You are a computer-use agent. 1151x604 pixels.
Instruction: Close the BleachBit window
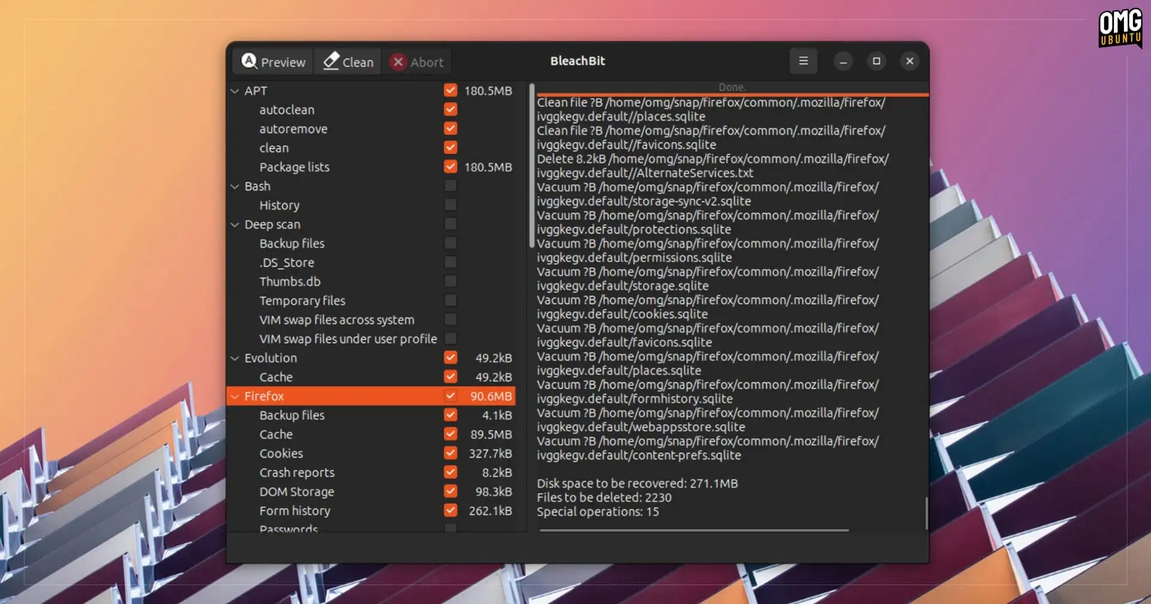tap(909, 61)
